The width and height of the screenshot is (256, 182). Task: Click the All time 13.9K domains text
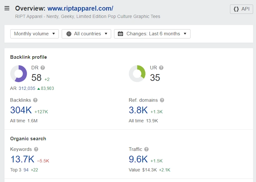coord(143,121)
